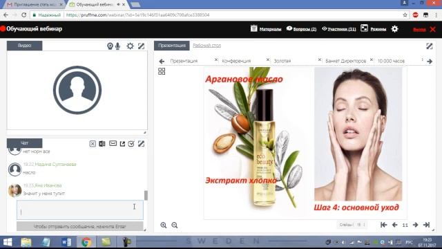Close the Золотая file tab
This screenshot has width=442, height=249.
click(320, 60)
